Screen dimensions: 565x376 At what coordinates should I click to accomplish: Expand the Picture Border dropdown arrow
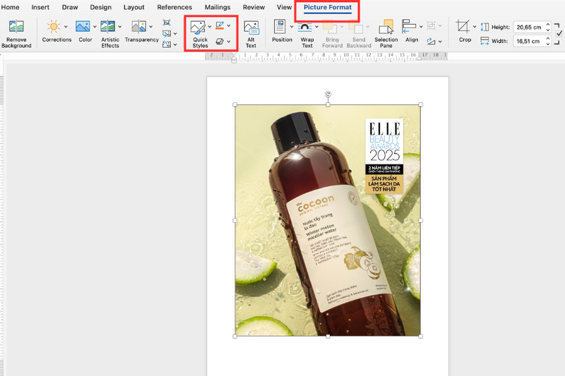point(229,26)
